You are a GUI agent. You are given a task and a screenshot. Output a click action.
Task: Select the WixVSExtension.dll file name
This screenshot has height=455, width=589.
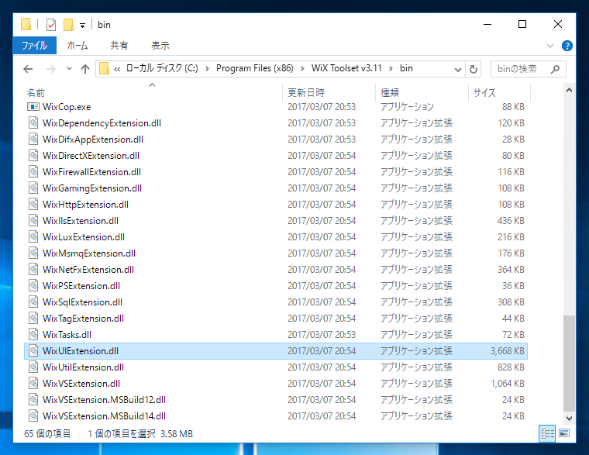point(81,383)
